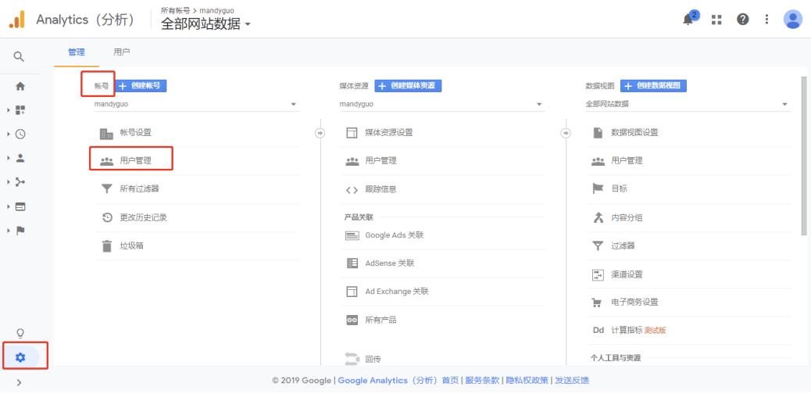Click the vertical scrollbar on the right
The image size is (811, 394).
803,156
